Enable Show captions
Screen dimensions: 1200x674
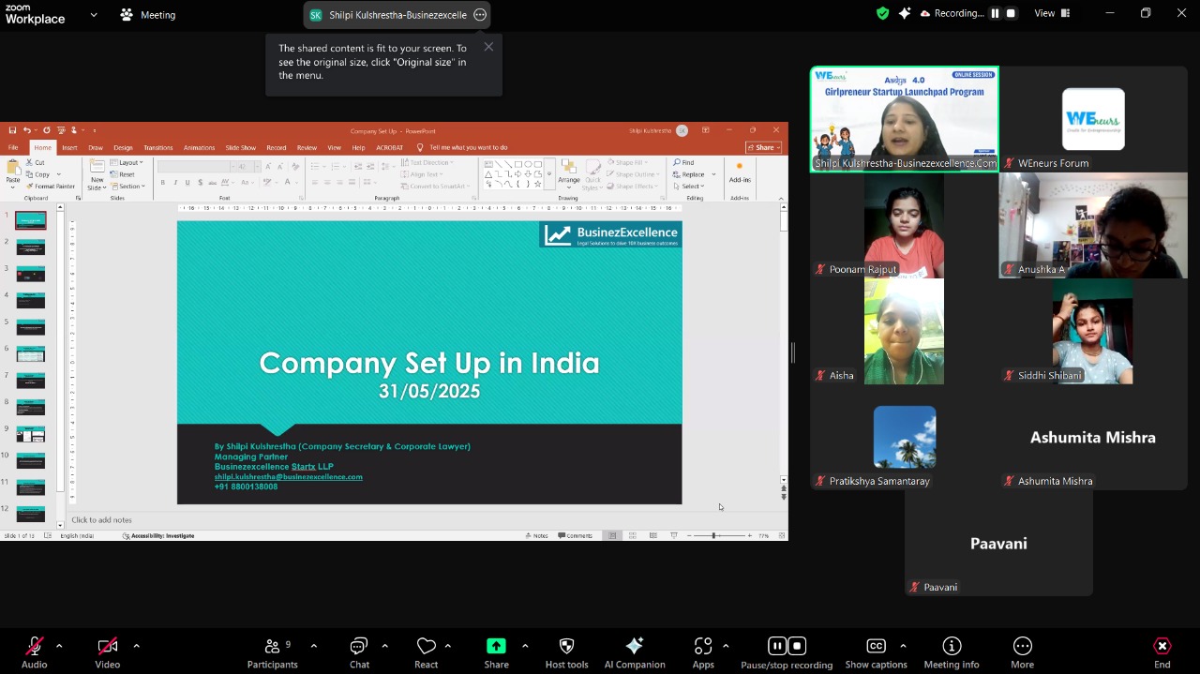(x=876, y=652)
